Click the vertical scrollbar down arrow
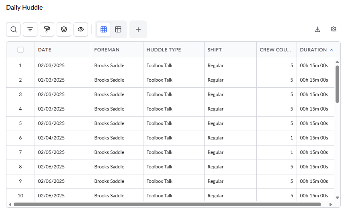 [337, 198]
